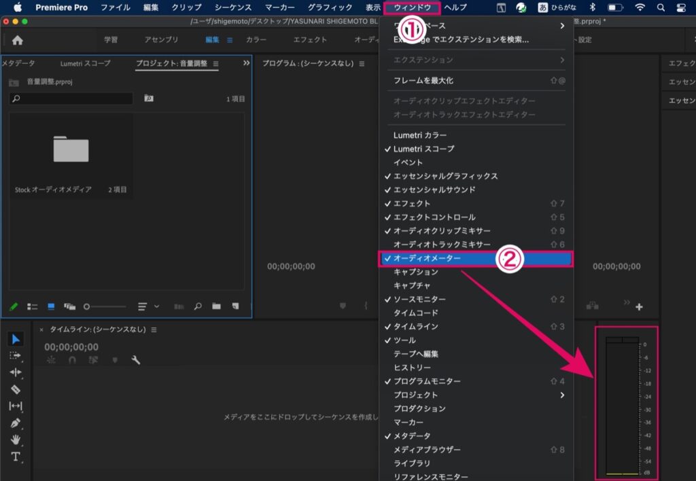This screenshot has height=481, width=696.
Task: Click the automate to sequence icon
Action: coord(179,306)
